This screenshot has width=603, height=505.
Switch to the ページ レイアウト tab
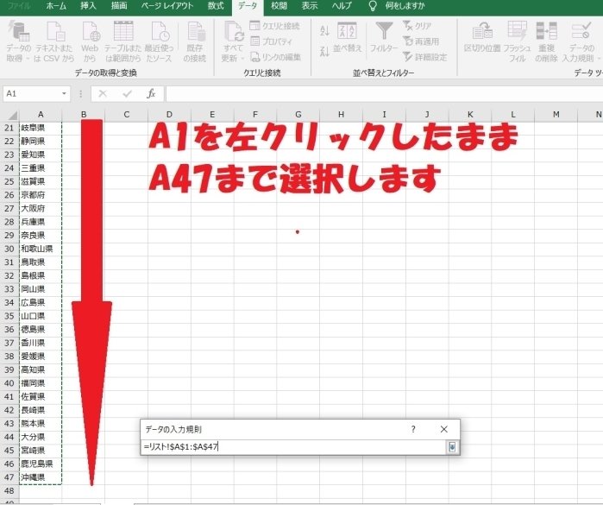tap(166, 6)
